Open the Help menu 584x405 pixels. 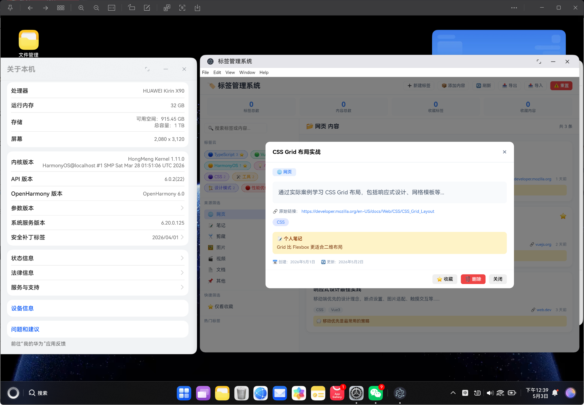pos(264,72)
